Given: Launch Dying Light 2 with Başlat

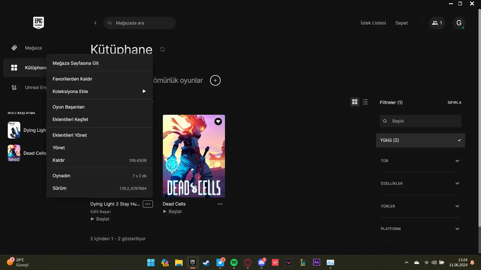Looking at the screenshot, I should coord(100,219).
